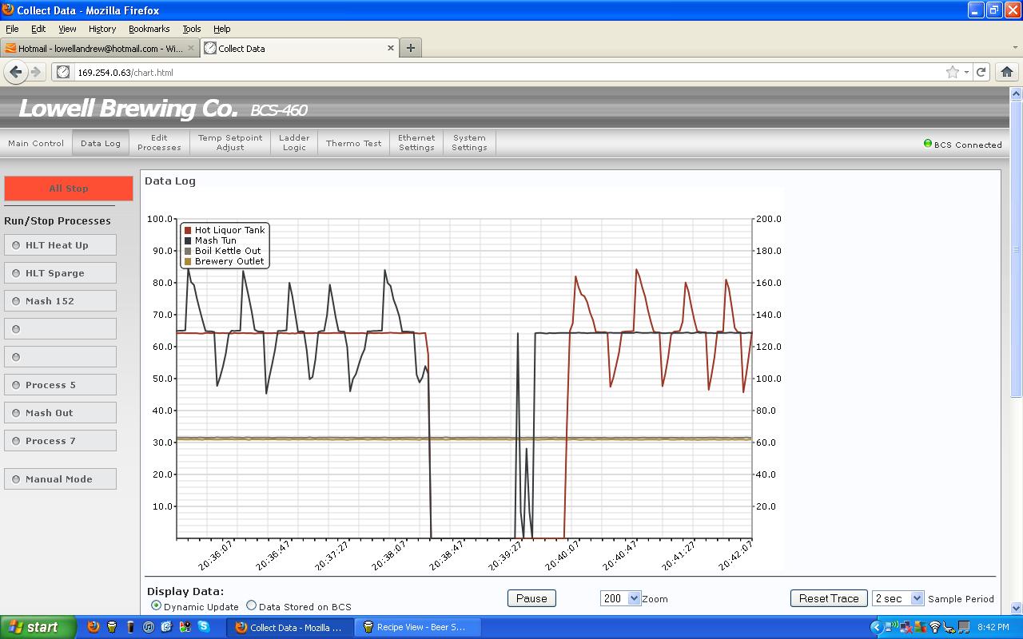Image resolution: width=1023 pixels, height=639 pixels.
Task: Open the File menu
Action: click(12, 29)
